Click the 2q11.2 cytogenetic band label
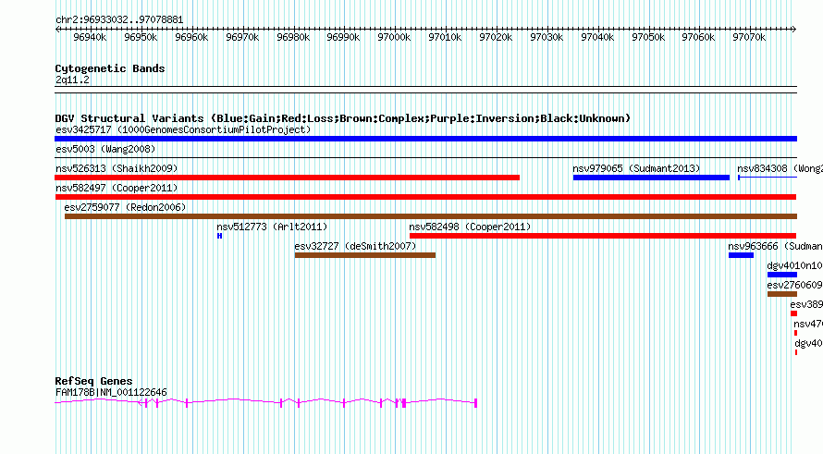 (72, 80)
